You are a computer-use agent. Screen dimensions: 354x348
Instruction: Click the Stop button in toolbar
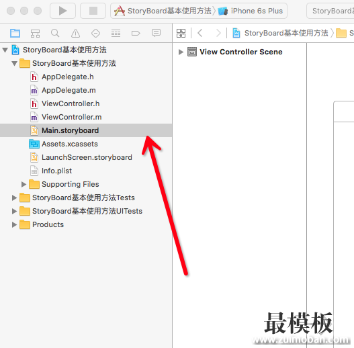click(93, 11)
